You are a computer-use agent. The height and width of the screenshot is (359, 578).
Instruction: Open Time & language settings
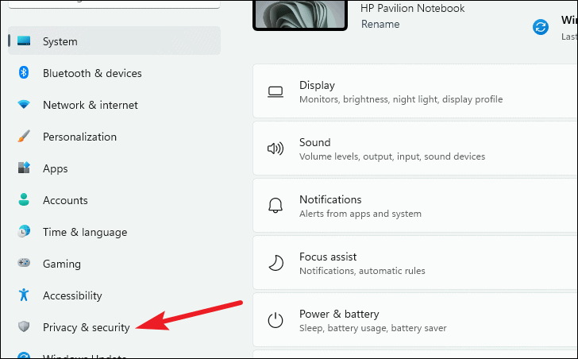click(114, 231)
